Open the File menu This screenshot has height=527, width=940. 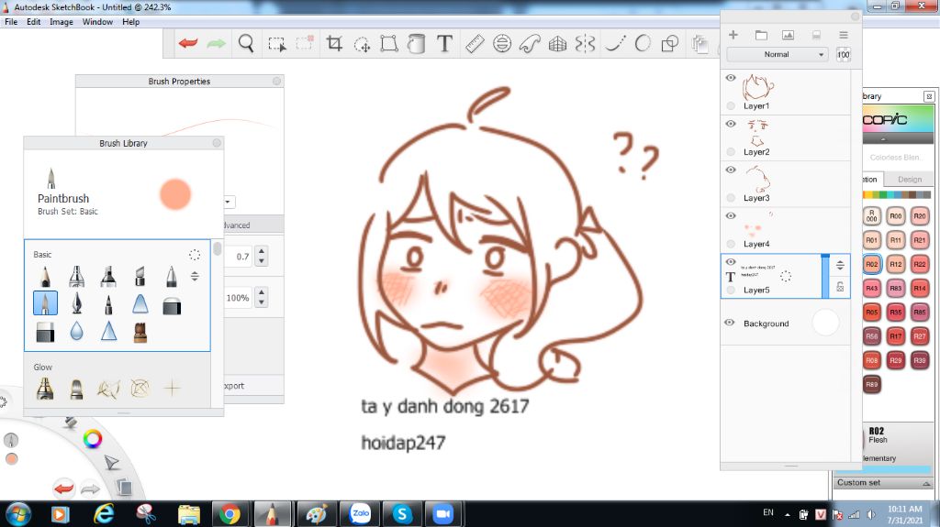11,22
